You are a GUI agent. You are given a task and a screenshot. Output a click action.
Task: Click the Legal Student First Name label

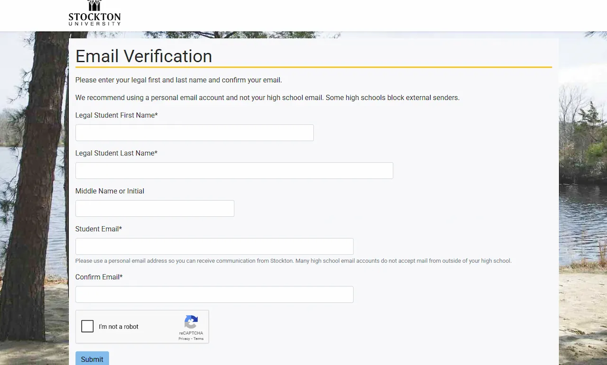click(x=116, y=115)
